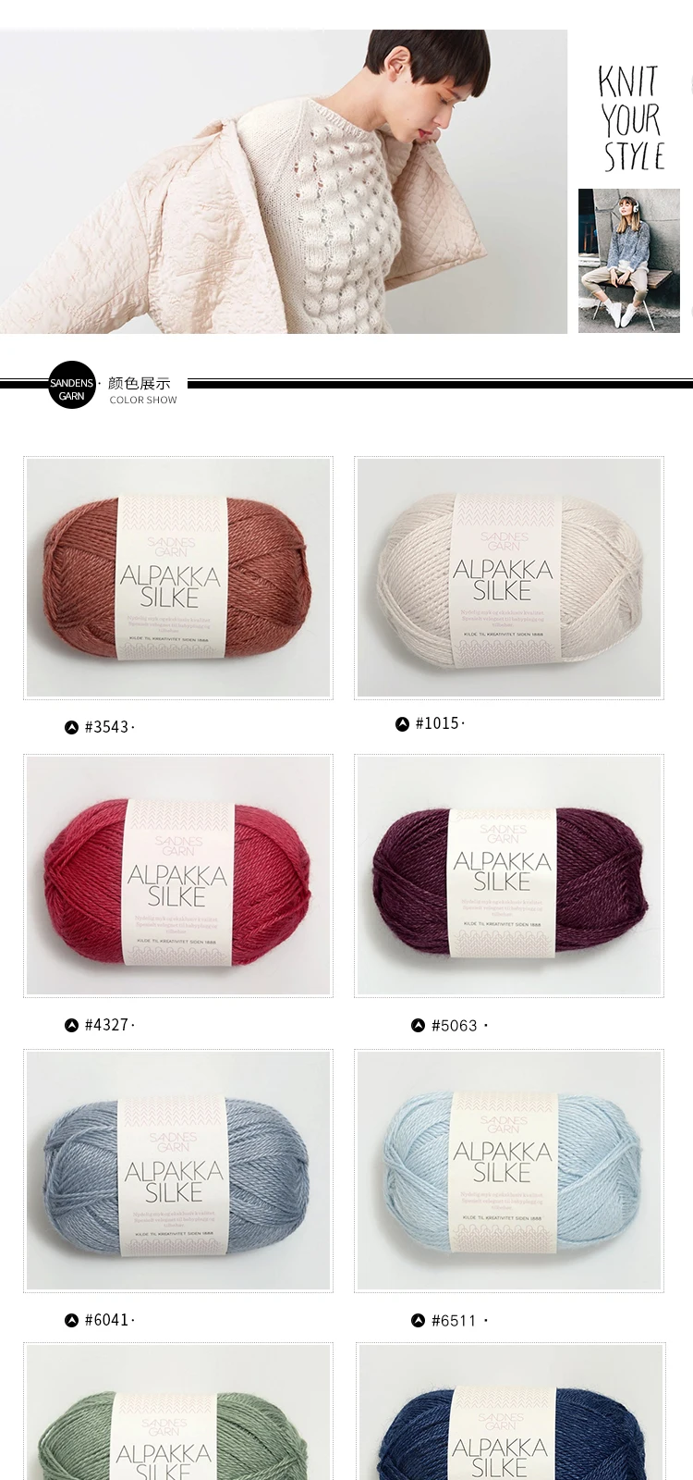
Task: Select the red #4327 yarn swatch
Action: pyautogui.click(x=178, y=875)
